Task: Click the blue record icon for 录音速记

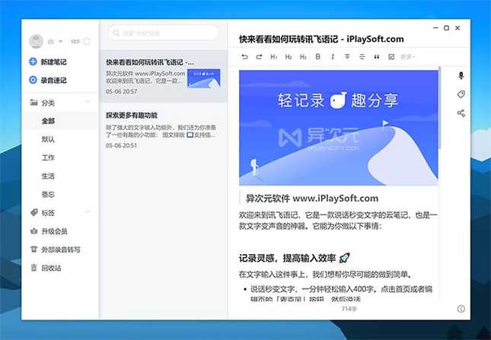Action: [33, 80]
